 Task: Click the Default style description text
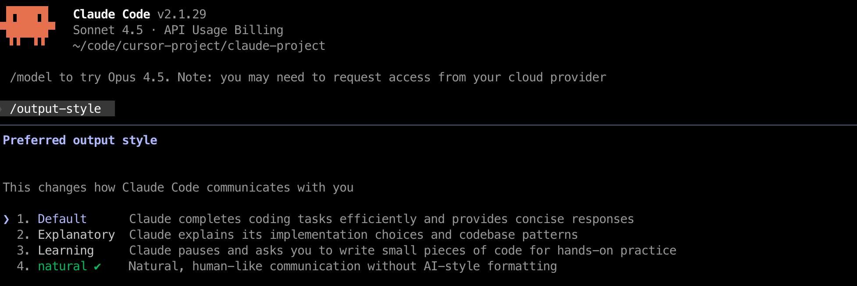382,219
